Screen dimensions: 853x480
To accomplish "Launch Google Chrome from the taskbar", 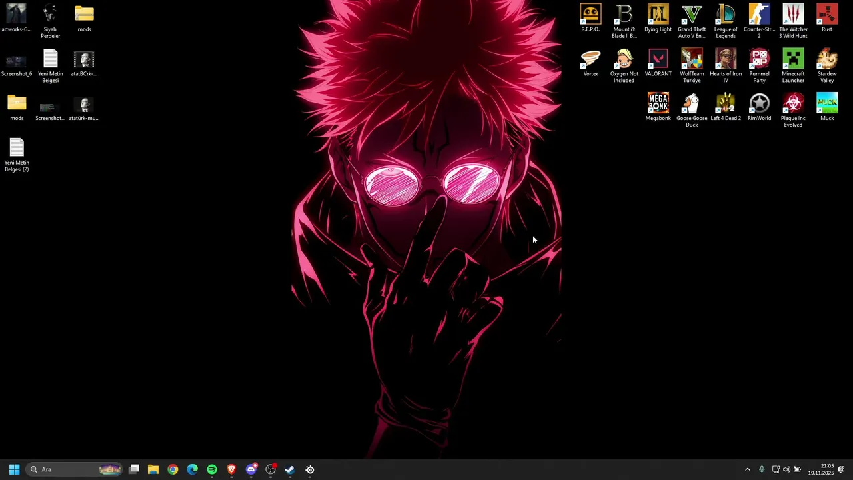I will coord(173,469).
